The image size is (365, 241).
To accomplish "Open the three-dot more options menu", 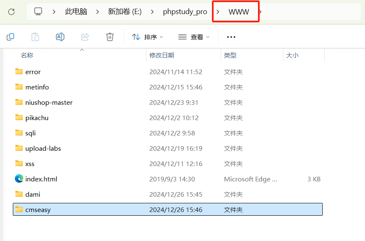I will tap(231, 37).
